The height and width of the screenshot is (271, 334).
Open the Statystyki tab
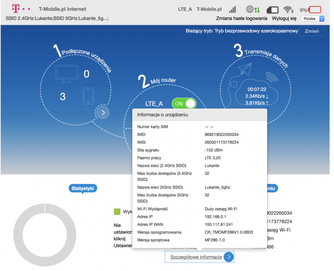pos(82,188)
